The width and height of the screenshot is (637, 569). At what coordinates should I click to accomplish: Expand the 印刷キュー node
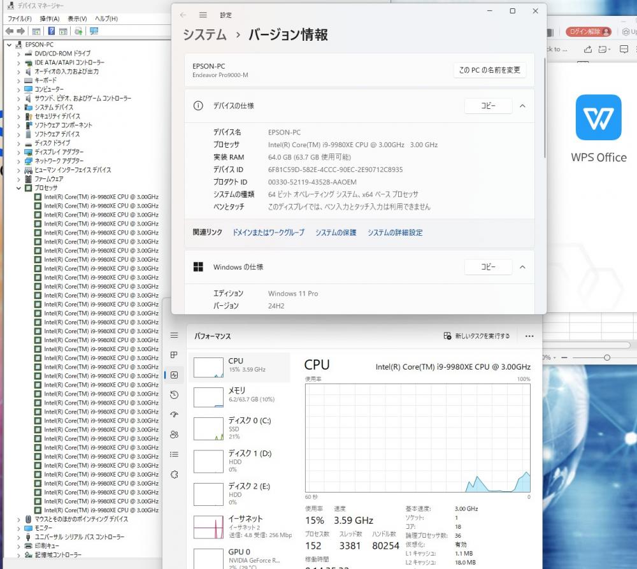[18, 546]
